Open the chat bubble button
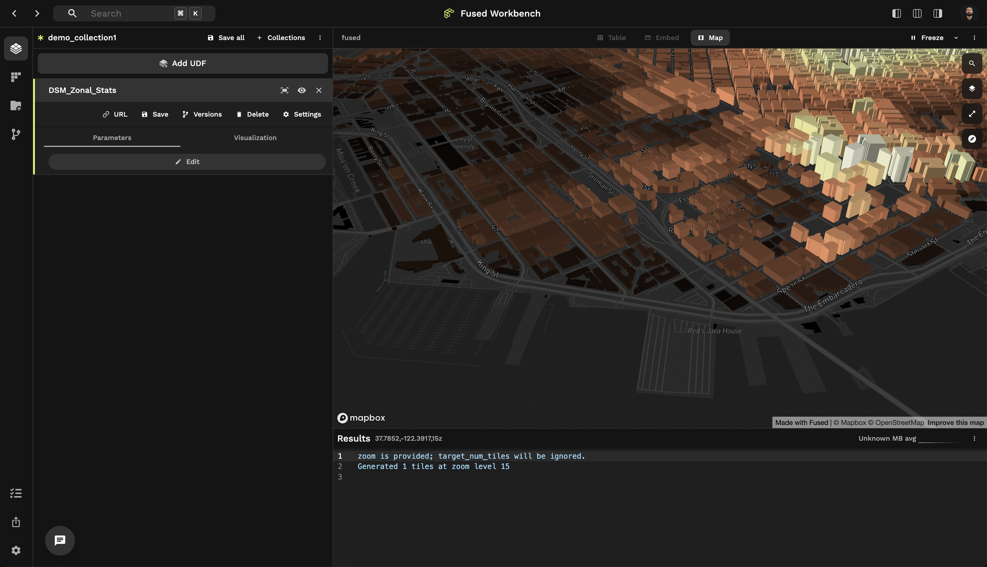 point(60,540)
